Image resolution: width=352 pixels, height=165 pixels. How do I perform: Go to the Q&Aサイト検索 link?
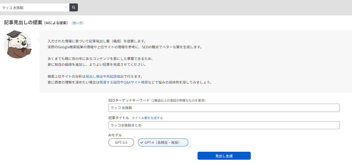tap(136, 82)
